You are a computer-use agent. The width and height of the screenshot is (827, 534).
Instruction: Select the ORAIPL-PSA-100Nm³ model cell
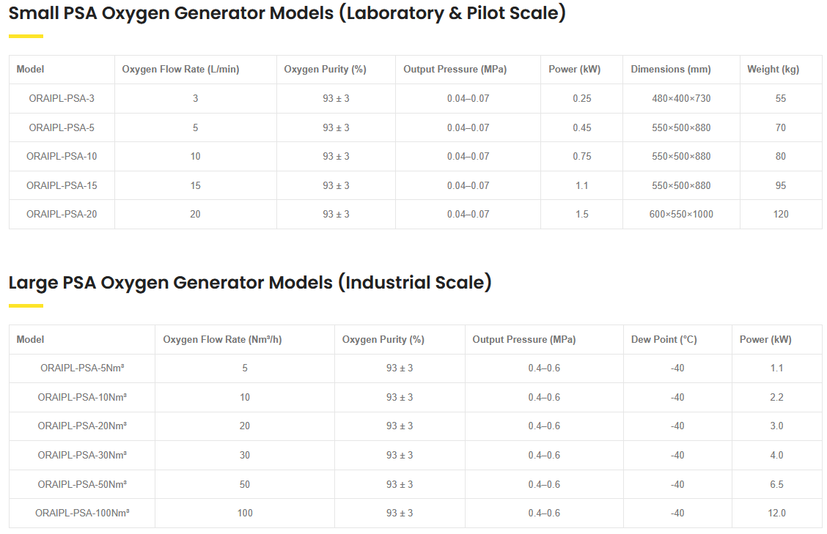tap(82, 513)
